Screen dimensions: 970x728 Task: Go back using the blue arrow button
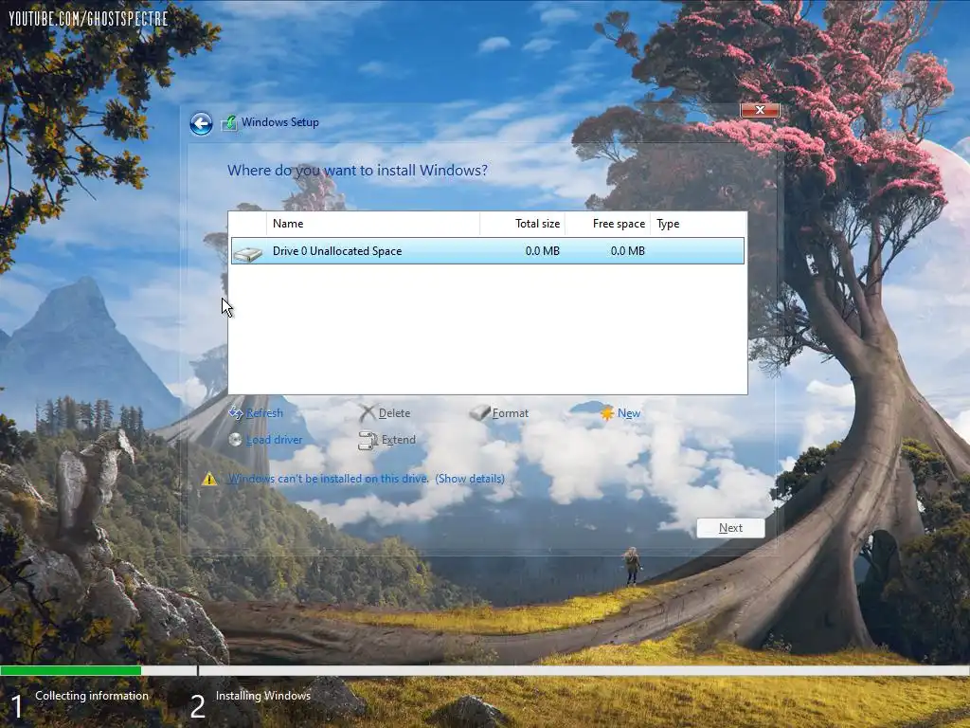pos(201,124)
